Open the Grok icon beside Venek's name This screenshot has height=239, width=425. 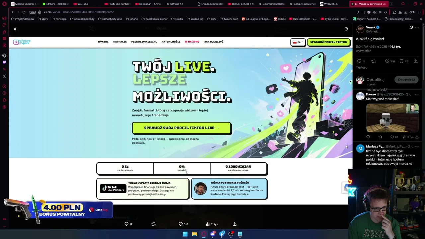point(411,27)
